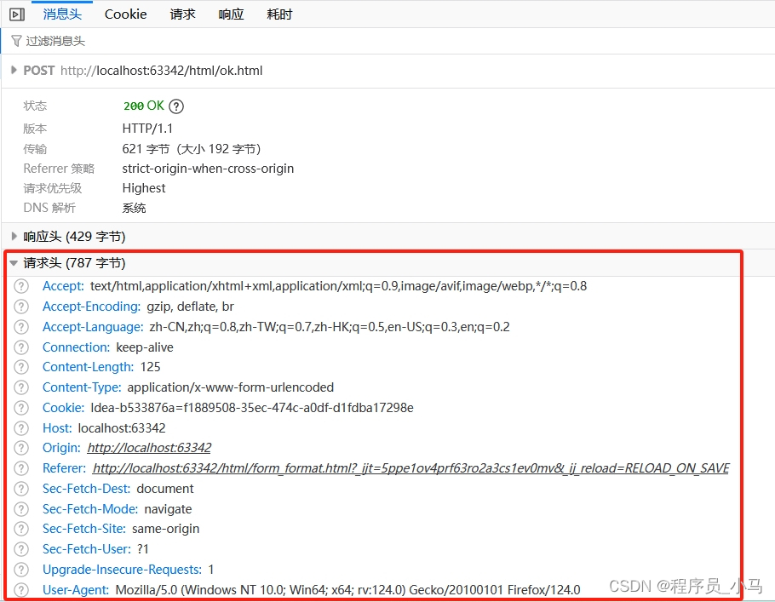
Task: Expand the 响应头 (429 字节) section
Action: pyautogui.click(x=14, y=236)
